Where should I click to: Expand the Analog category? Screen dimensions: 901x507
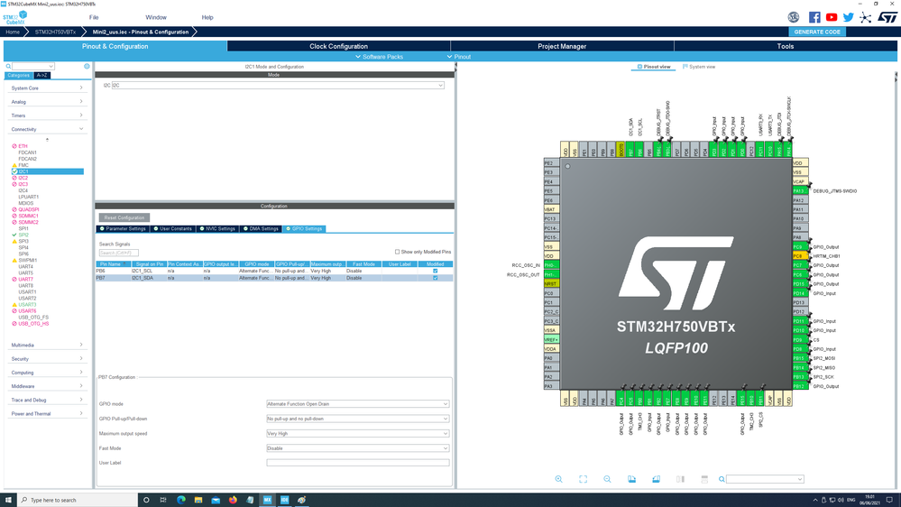[47, 102]
